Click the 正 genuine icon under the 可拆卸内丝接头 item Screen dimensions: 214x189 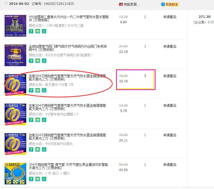[44, 149]
